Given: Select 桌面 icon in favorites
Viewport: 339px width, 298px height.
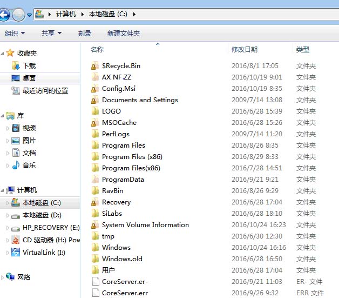Looking at the screenshot, I should point(16,78).
